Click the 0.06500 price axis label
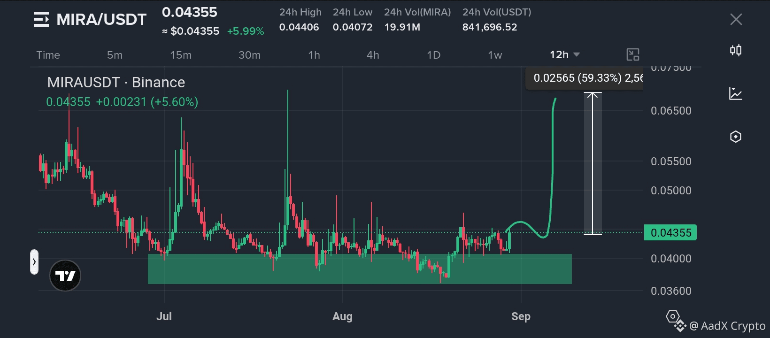 click(671, 111)
